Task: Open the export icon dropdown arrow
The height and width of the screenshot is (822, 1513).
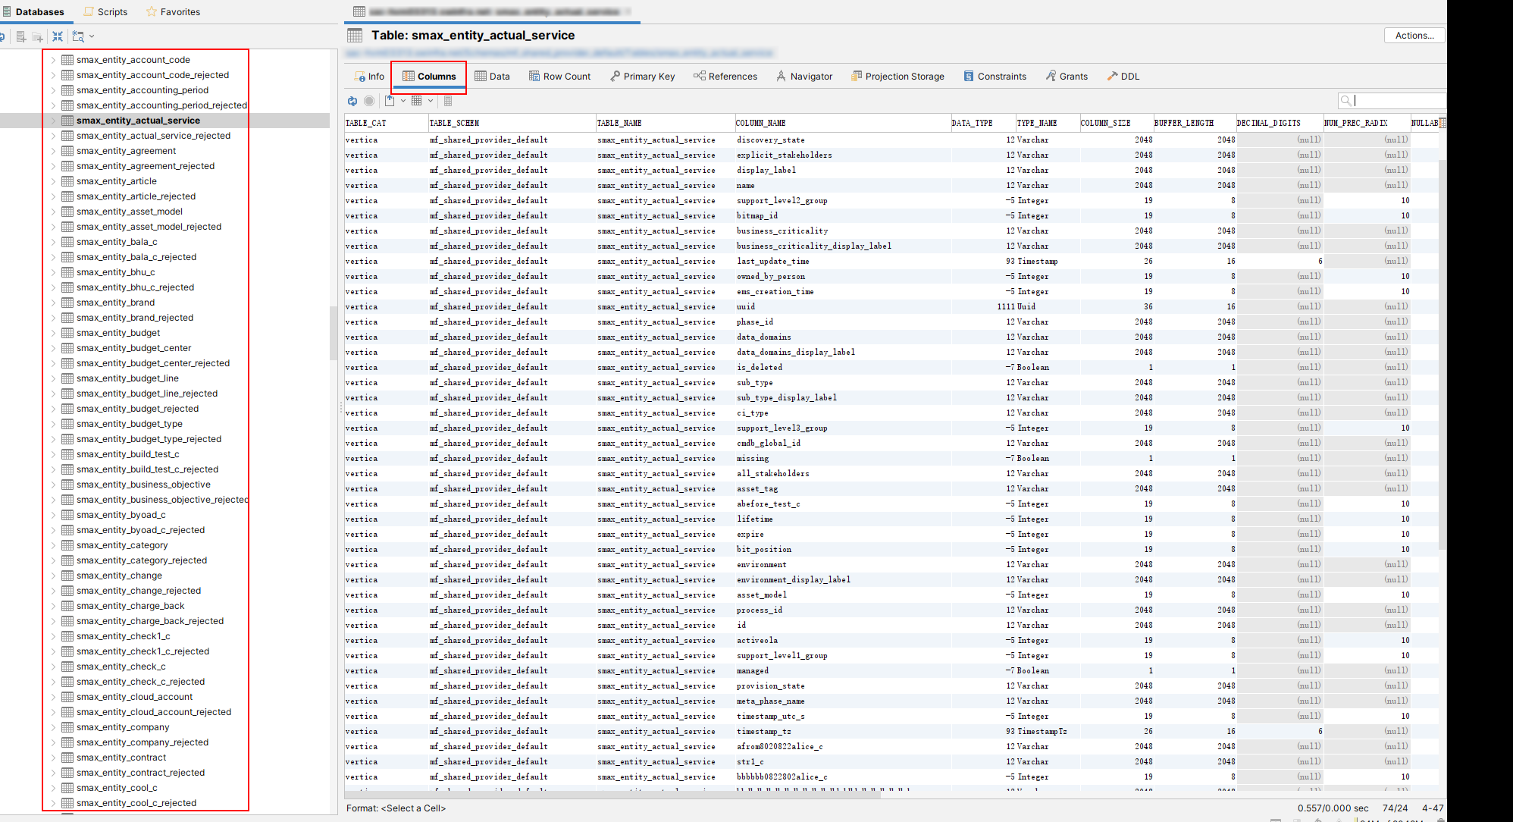Action: click(x=403, y=101)
